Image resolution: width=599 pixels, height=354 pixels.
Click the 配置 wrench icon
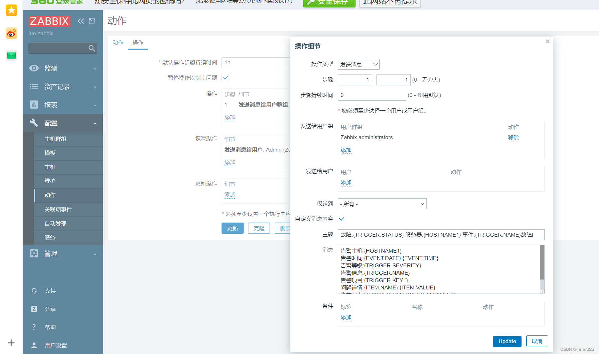(x=34, y=123)
